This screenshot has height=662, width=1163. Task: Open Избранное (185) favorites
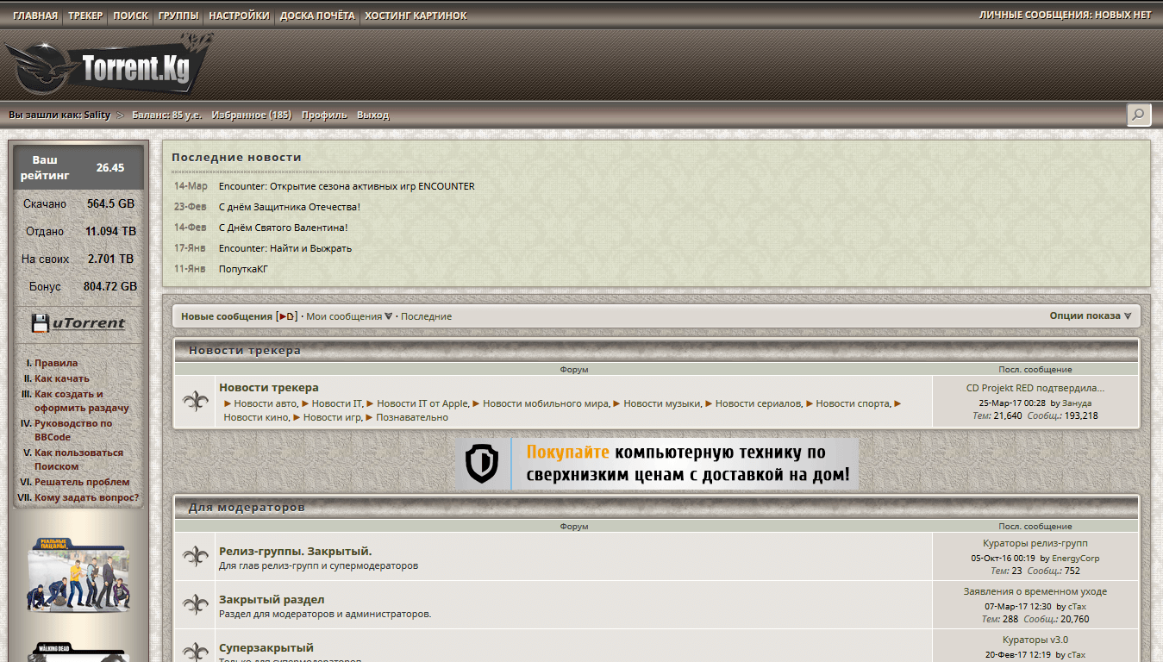(x=252, y=115)
